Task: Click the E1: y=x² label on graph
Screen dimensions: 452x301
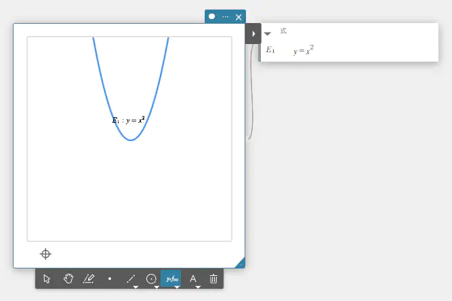Action: (128, 120)
